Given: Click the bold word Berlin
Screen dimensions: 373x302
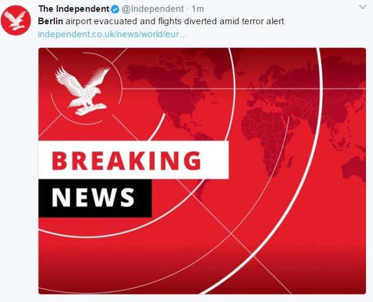Looking at the screenshot, I should 50,21.
